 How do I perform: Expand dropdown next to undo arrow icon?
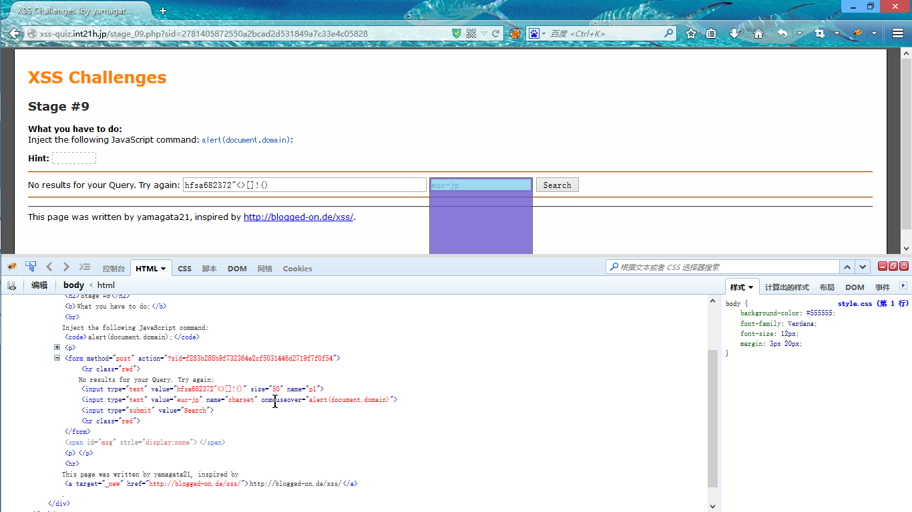tap(799, 33)
